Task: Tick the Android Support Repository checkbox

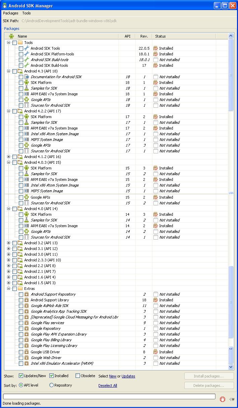Action: pos(21,295)
